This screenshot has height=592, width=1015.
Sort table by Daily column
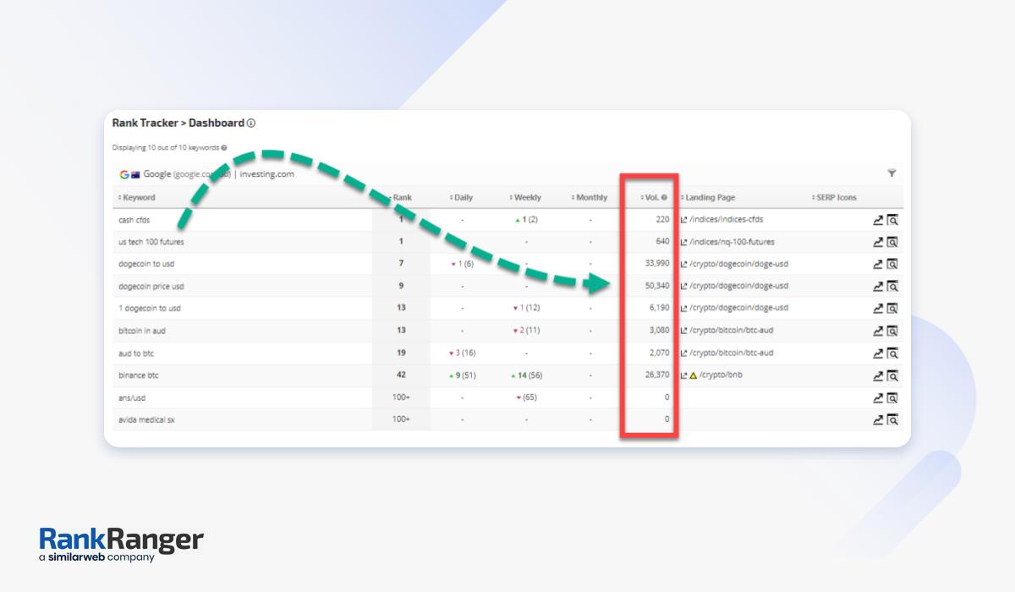point(462,198)
